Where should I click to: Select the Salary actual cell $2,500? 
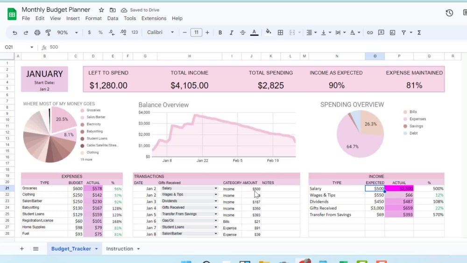(399, 189)
